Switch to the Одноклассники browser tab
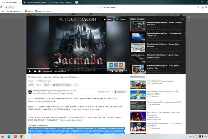Image resolution: width=208 pixels, height=139 pixels. (x=9, y=2)
